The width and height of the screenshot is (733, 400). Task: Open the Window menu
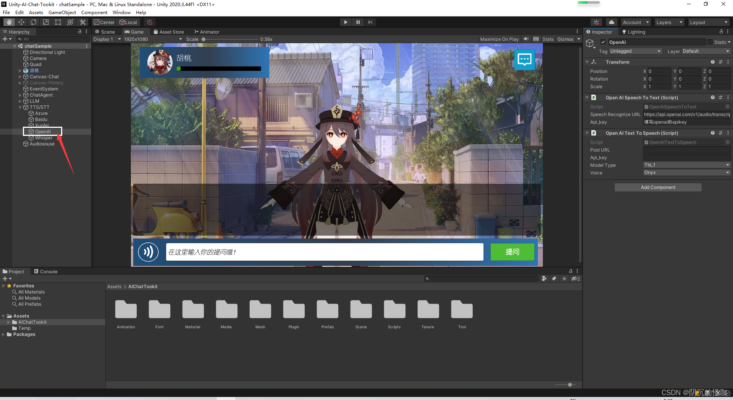coord(121,12)
